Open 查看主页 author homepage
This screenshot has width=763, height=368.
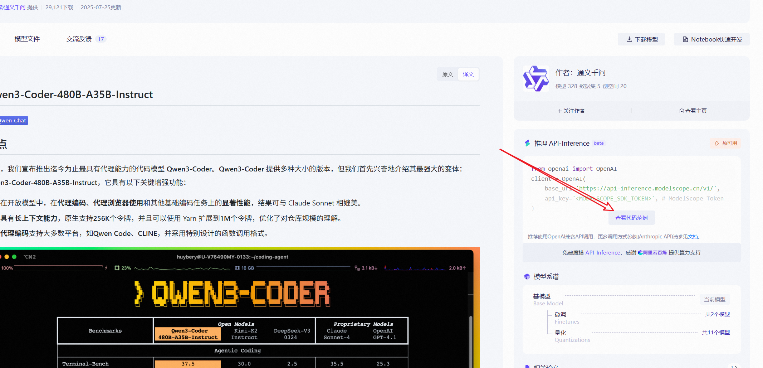point(693,111)
